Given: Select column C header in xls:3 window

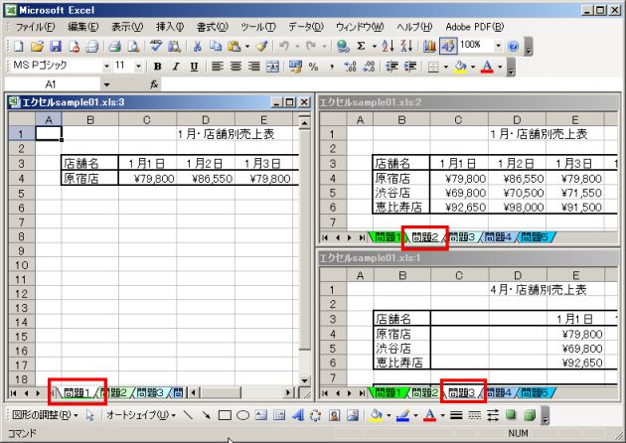Looking at the screenshot, I should click(x=147, y=120).
